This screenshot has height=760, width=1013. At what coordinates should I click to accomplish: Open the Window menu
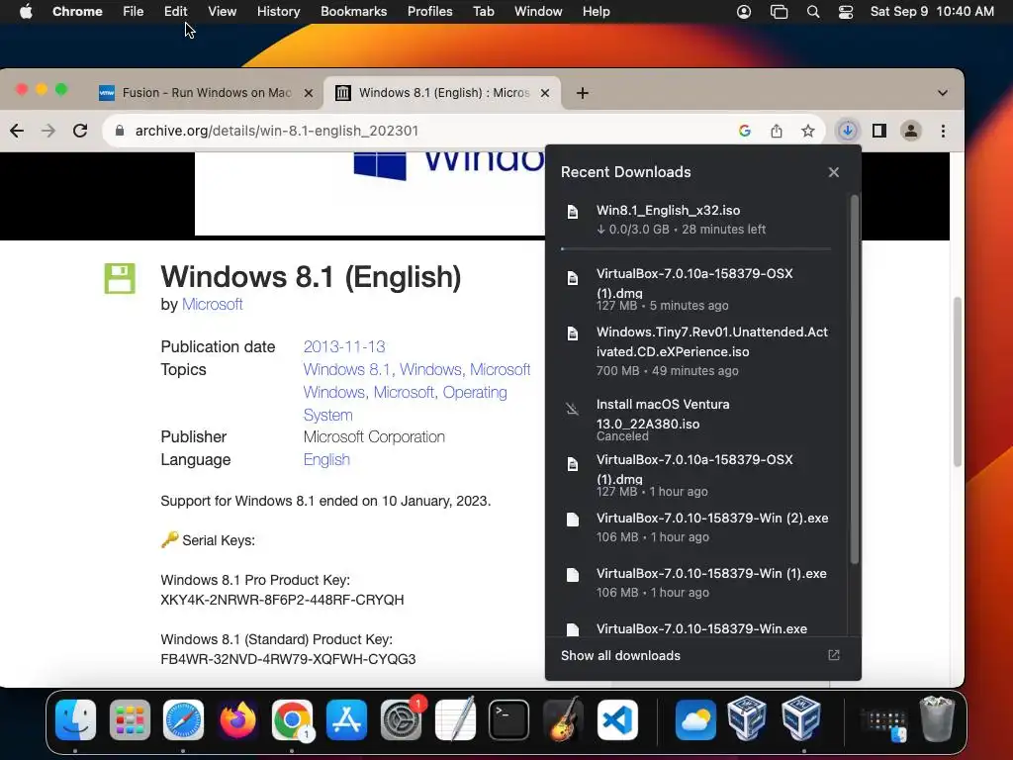pyautogui.click(x=538, y=12)
